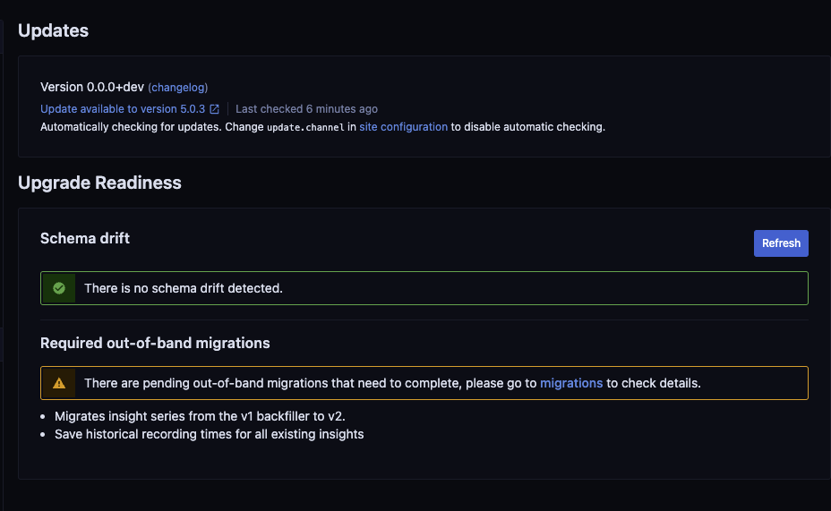The height and width of the screenshot is (511, 831).
Task: Click the Version 0.0.0+dev text
Action: click(92, 88)
